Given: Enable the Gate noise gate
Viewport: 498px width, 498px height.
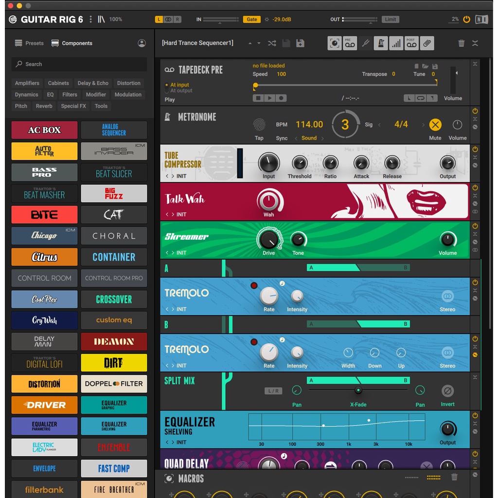Looking at the screenshot, I should 251,19.
